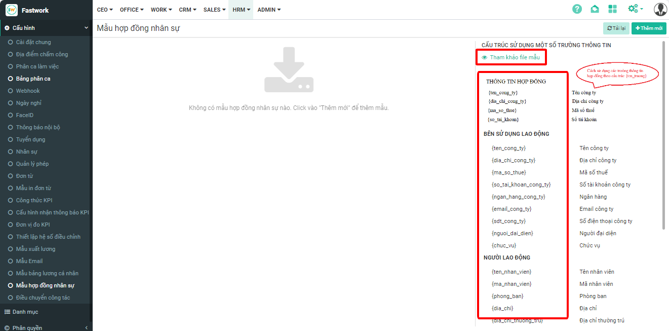Open the SALES menu
Screen dimensions: 669x331
coord(214,10)
